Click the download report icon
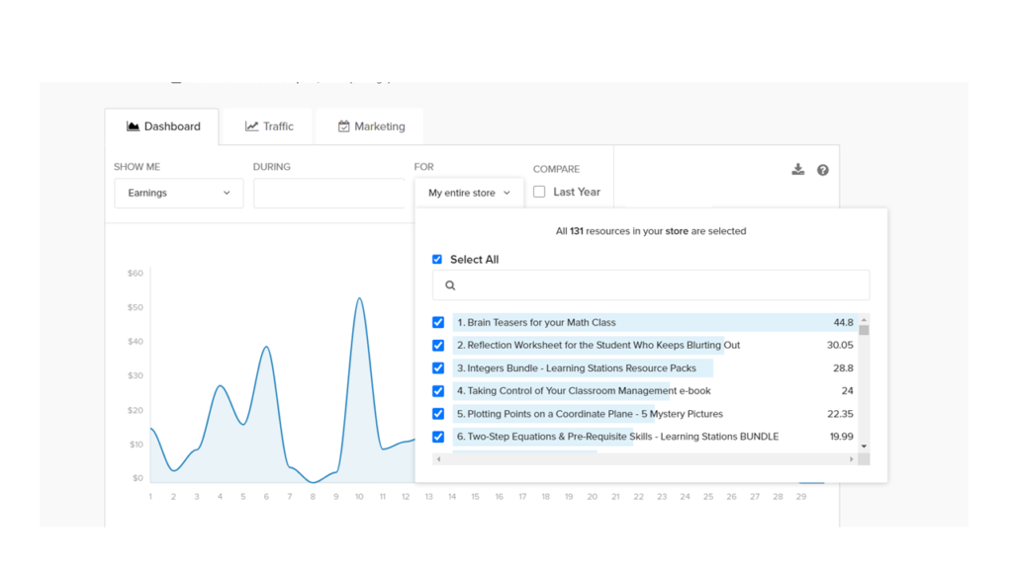The height and width of the screenshot is (569, 1013). (798, 170)
